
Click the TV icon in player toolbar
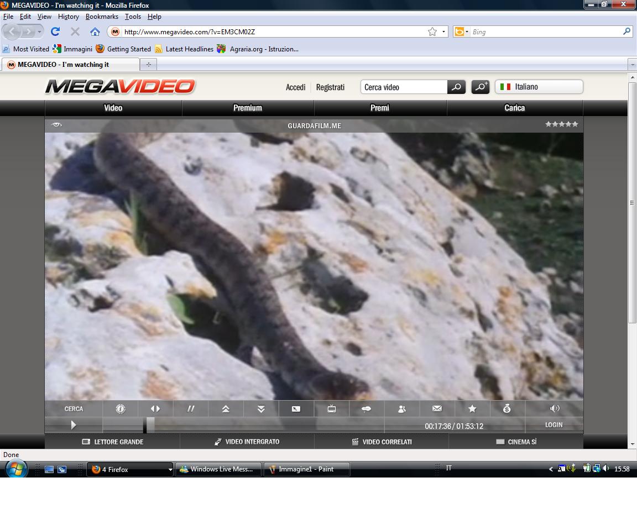pos(332,409)
